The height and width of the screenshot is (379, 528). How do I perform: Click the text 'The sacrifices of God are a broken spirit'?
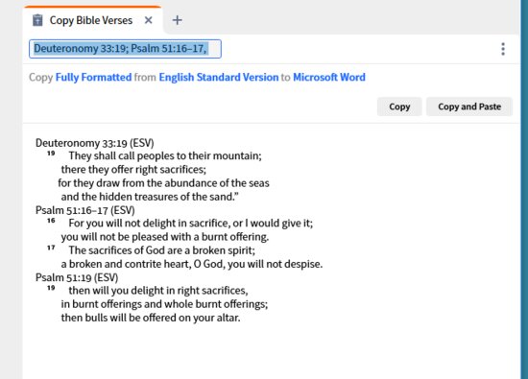click(161, 250)
